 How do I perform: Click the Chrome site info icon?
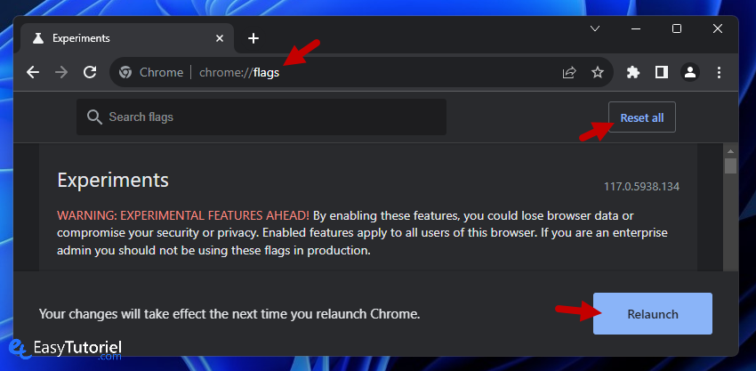pyautogui.click(x=125, y=72)
